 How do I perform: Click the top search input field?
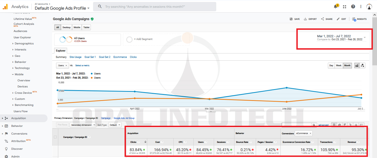[155, 7]
